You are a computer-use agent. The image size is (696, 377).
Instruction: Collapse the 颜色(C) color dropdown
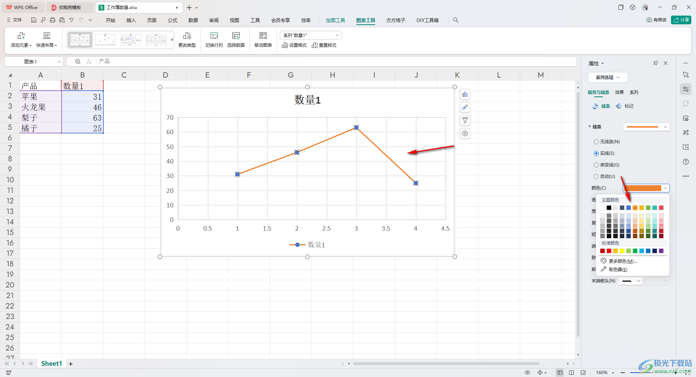pos(666,188)
